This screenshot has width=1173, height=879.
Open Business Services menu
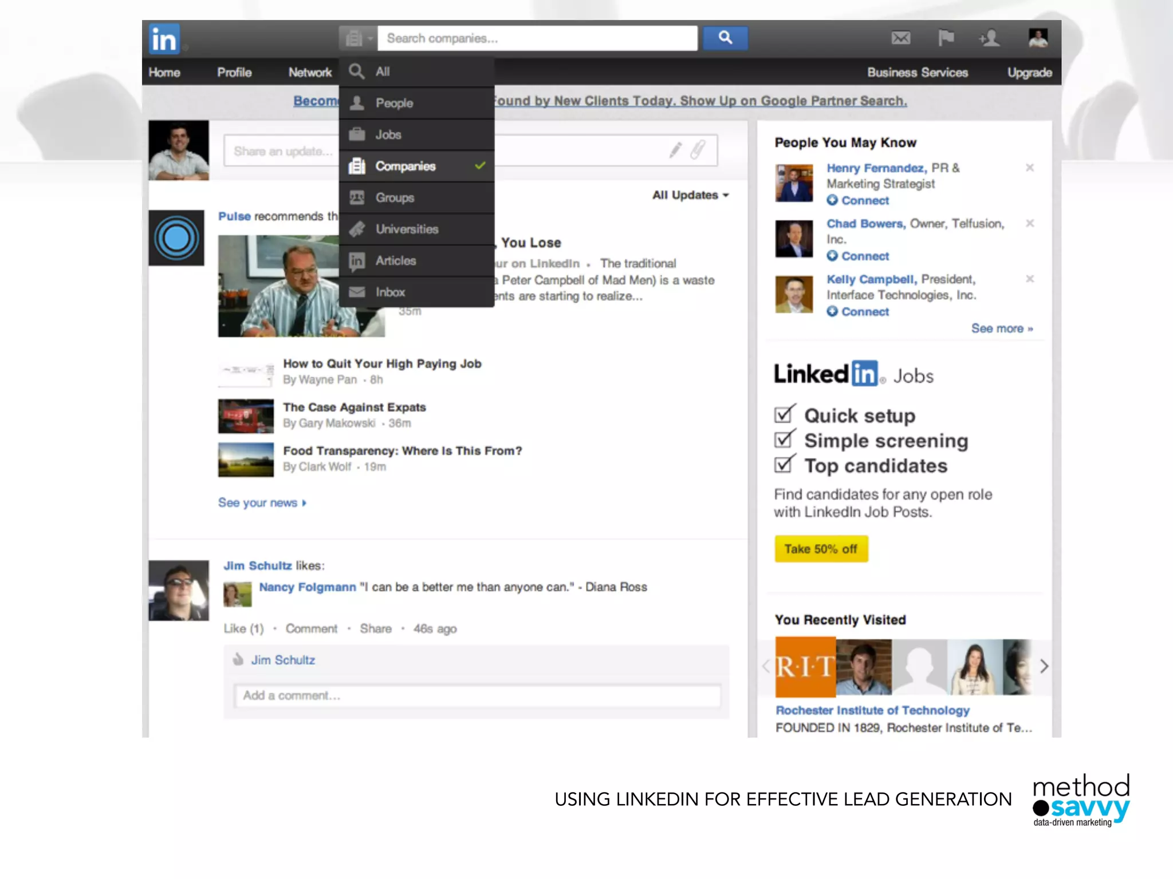(918, 73)
